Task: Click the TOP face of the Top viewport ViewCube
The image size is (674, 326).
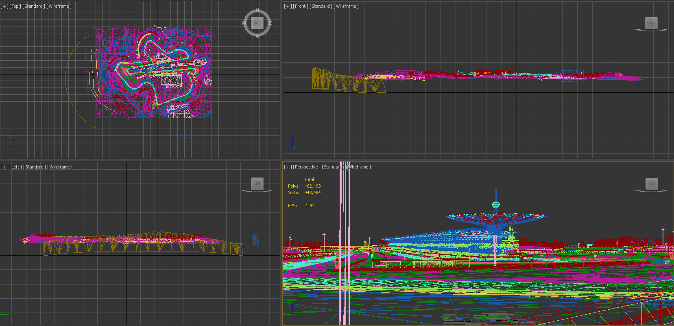Action: (x=257, y=23)
